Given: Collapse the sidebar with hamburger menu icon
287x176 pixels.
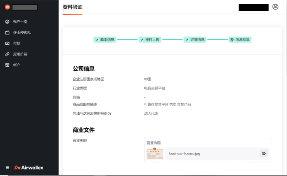Looking at the screenshot, I should coord(7,167).
